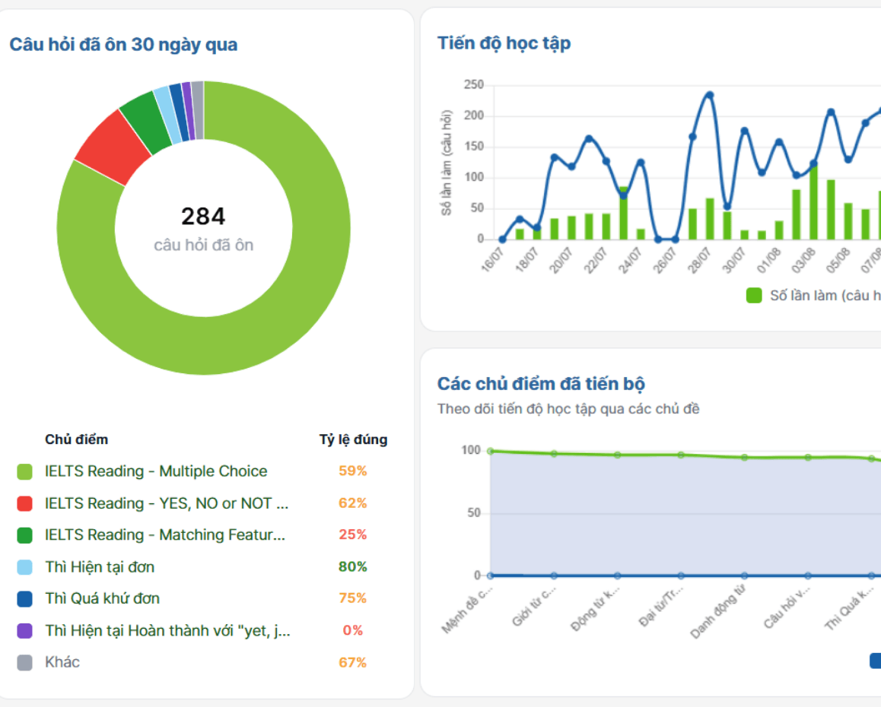Click the 24/07 x-axis date label
The image size is (881, 707).
click(x=629, y=260)
